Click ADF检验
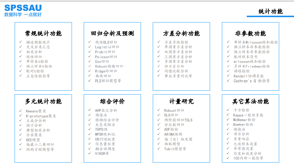 tap(171, 130)
